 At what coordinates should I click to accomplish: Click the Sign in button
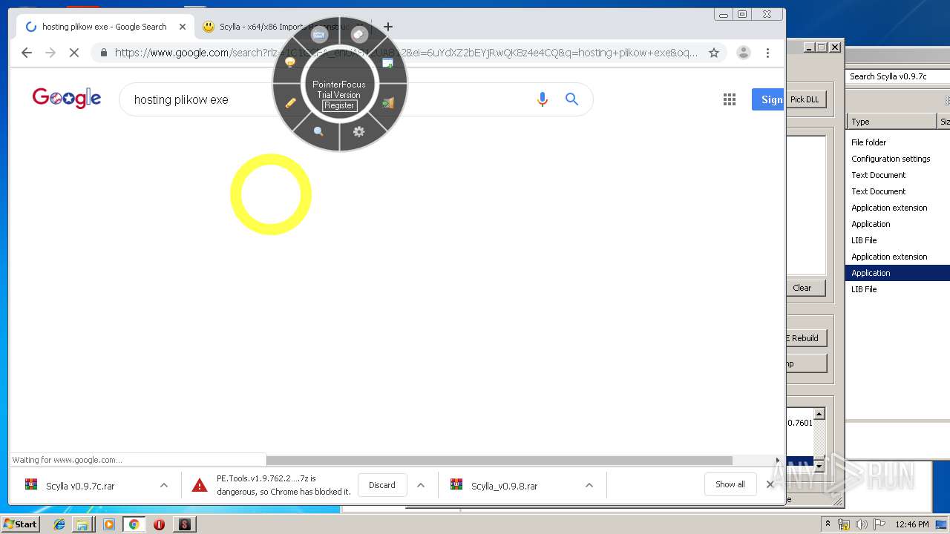tap(768, 99)
